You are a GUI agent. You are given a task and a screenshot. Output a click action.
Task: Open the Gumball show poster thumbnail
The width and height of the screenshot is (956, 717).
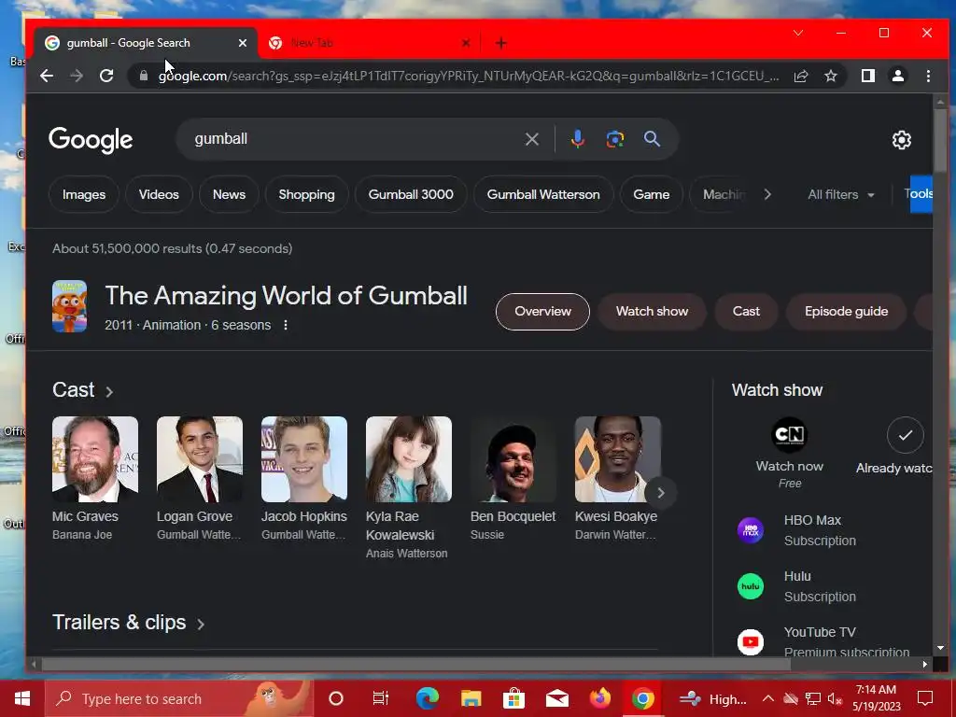click(x=69, y=306)
